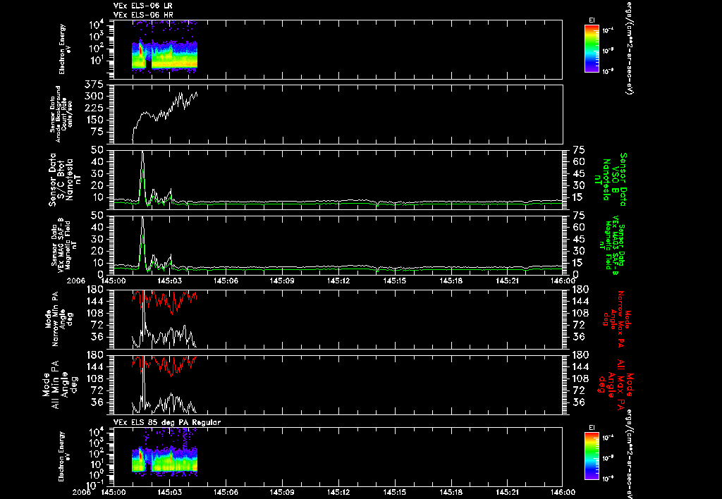Screen dimensions: 722x499
Task: Click the '300' tick on the Count Rate axis
Action: (x=94, y=97)
